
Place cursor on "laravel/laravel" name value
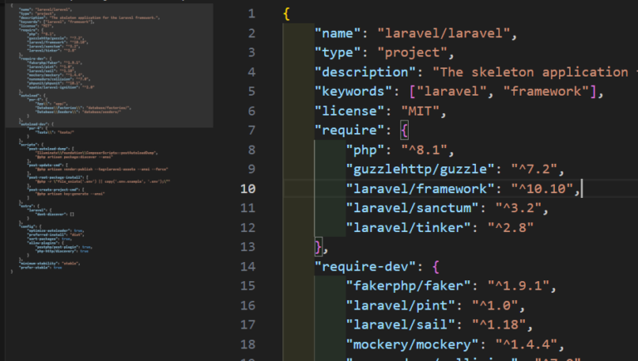click(447, 34)
